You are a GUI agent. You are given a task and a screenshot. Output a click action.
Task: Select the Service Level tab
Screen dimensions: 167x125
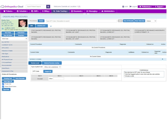click(x=35, y=63)
